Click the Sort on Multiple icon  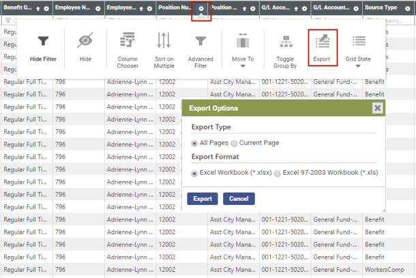(163, 42)
